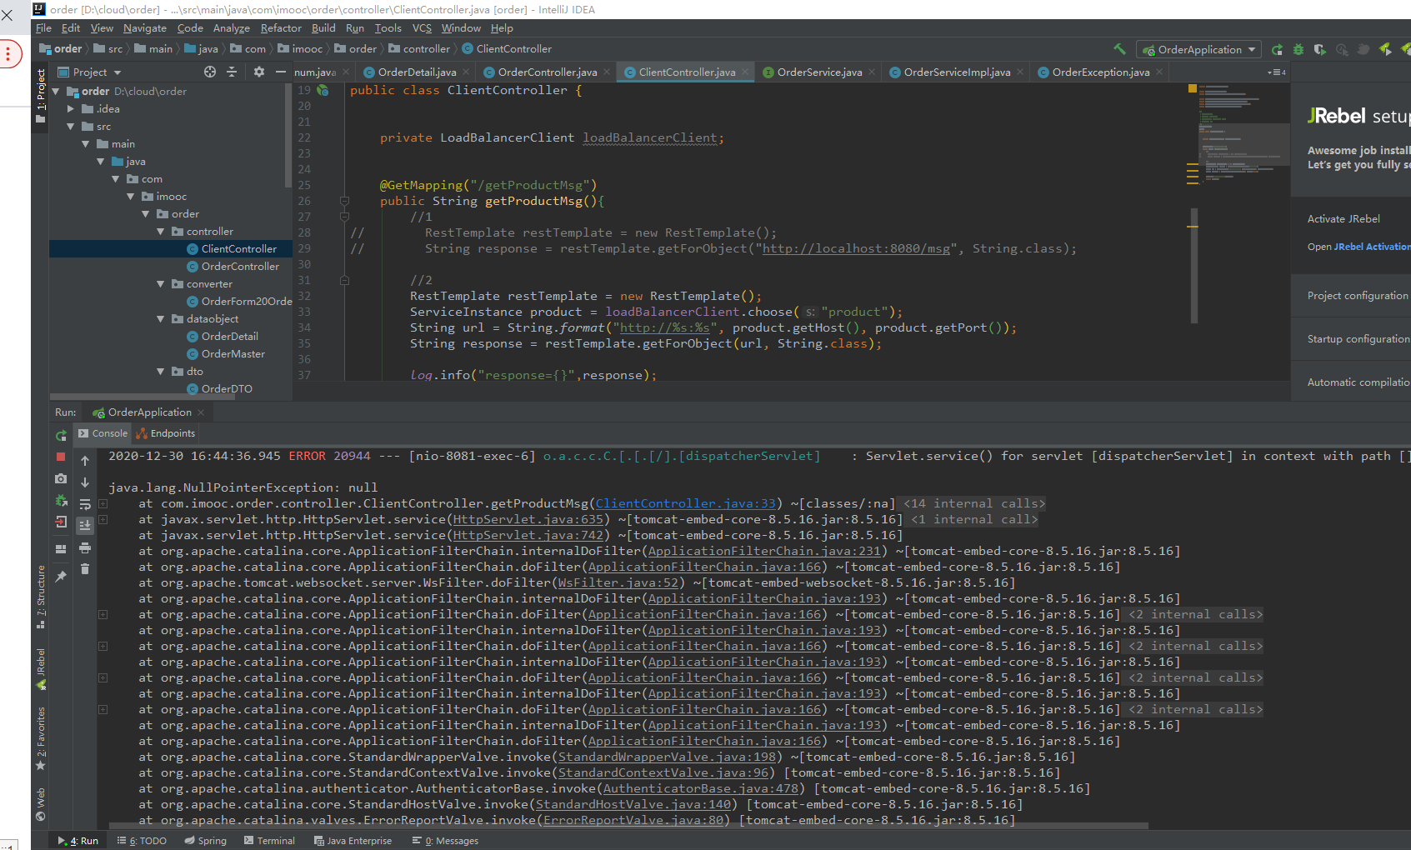This screenshot has height=850, width=1411.
Task: Toggle soft-wrap in the console
Action: (x=85, y=504)
